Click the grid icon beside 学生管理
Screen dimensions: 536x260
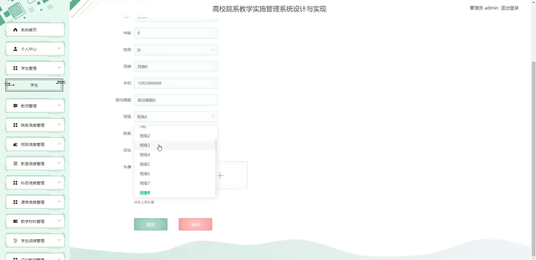pyautogui.click(x=15, y=68)
